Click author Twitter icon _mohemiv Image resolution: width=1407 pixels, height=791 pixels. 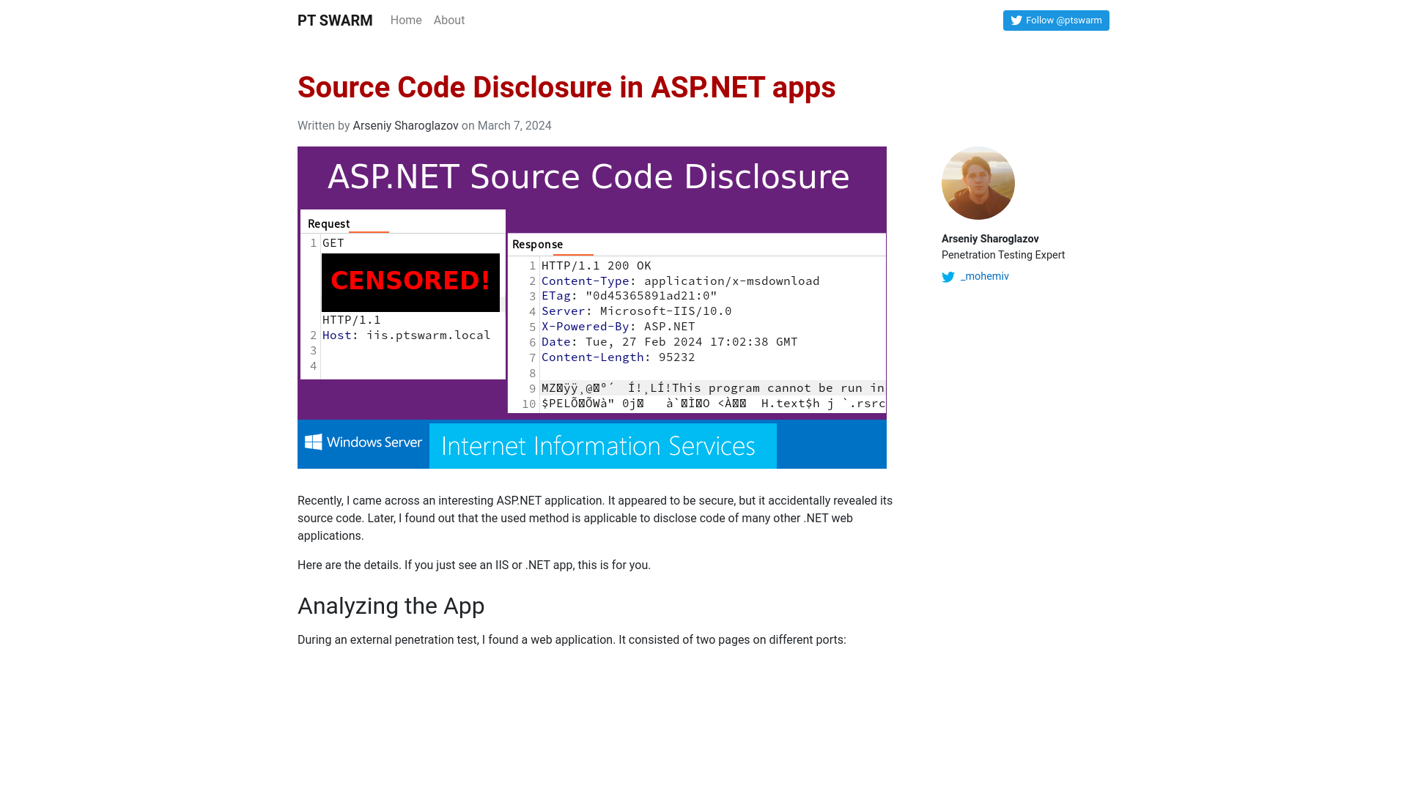click(x=948, y=276)
